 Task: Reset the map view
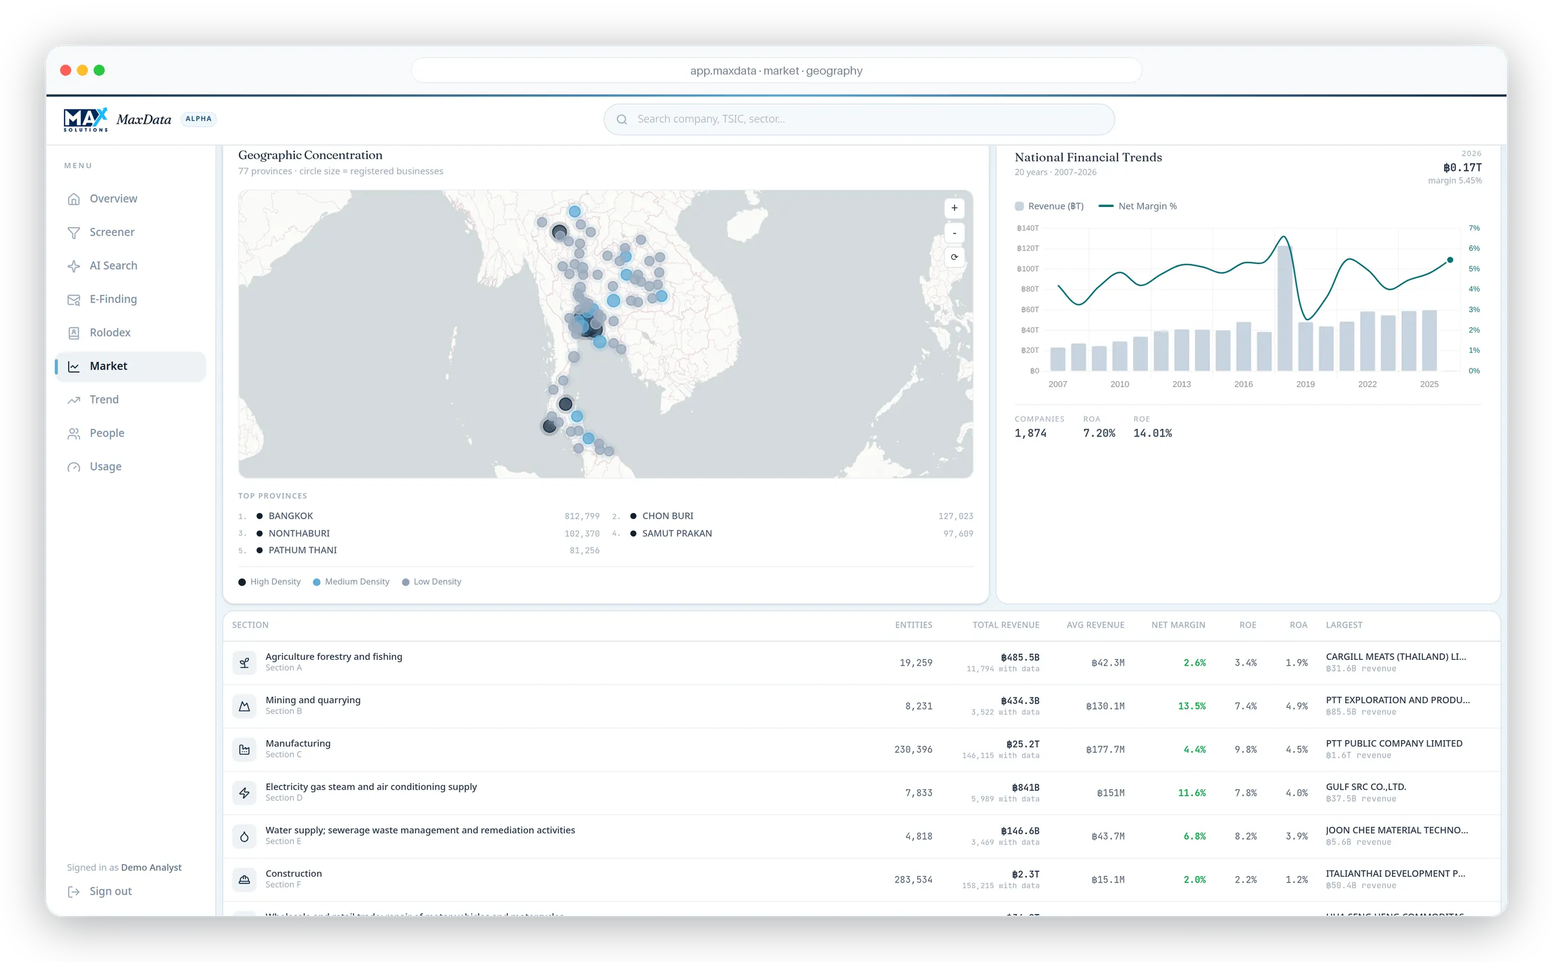[954, 257]
